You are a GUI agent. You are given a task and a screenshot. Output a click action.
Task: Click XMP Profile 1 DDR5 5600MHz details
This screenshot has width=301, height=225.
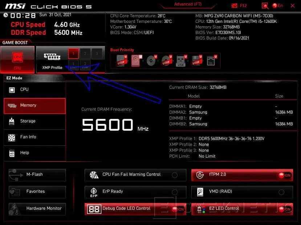(217, 139)
